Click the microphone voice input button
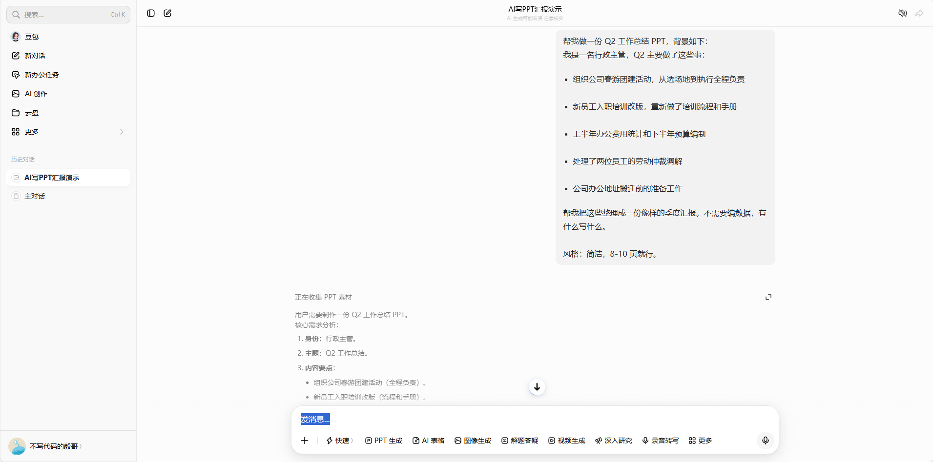 point(766,441)
